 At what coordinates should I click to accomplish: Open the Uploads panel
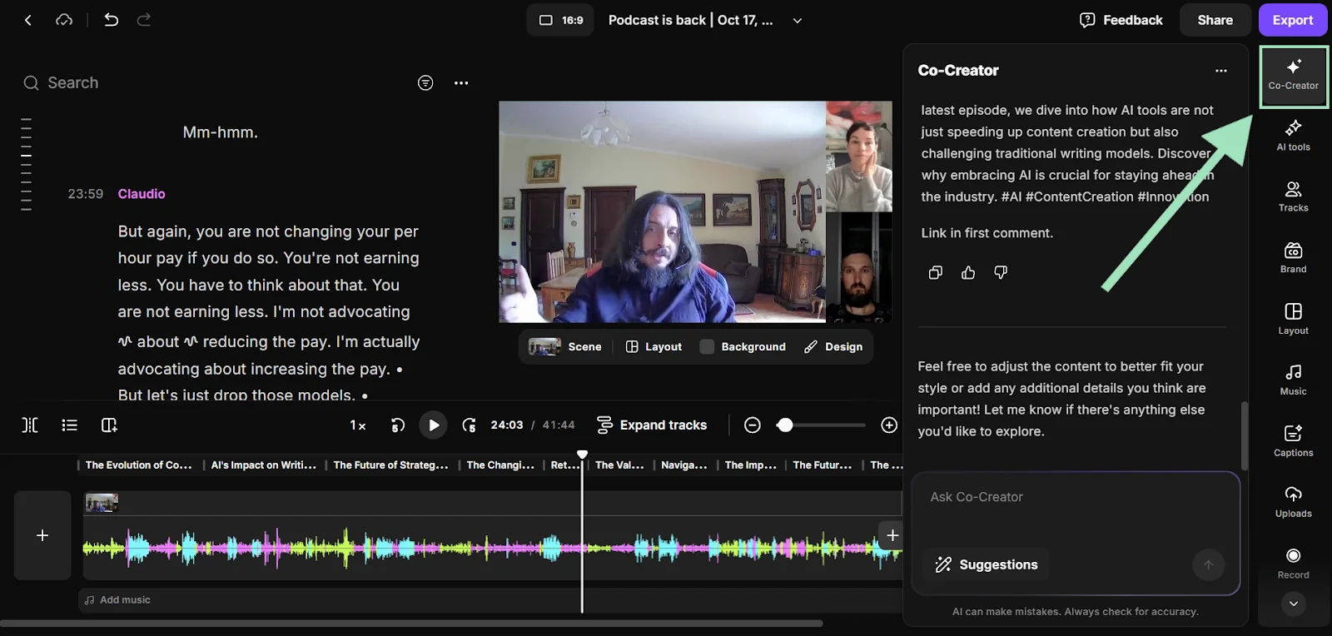(1293, 502)
